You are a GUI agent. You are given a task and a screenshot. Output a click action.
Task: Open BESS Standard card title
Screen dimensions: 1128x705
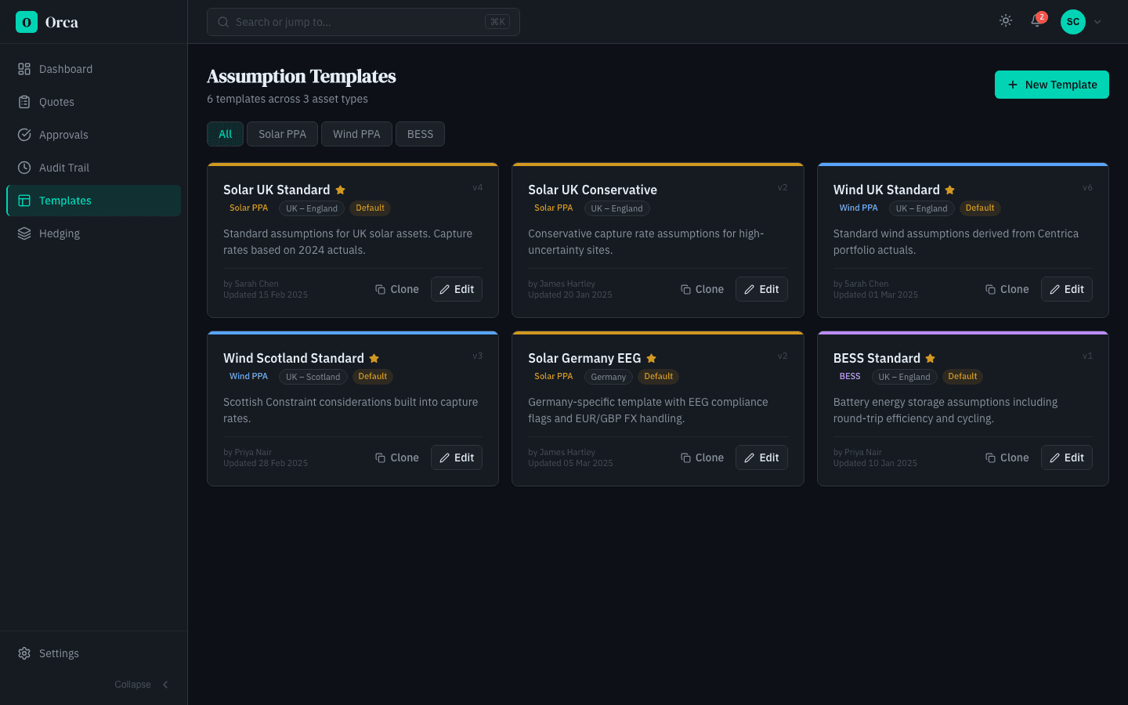click(x=877, y=358)
